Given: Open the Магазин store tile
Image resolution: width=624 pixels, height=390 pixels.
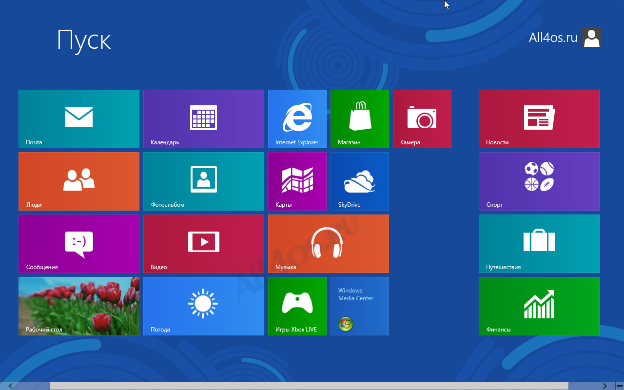Looking at the screenshot, I should [360, 119].
